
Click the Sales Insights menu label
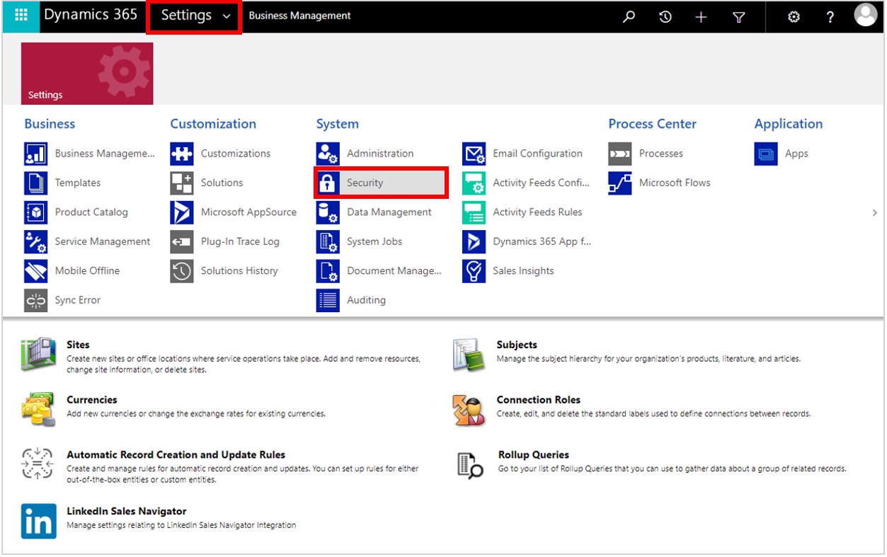coord(523,271)
